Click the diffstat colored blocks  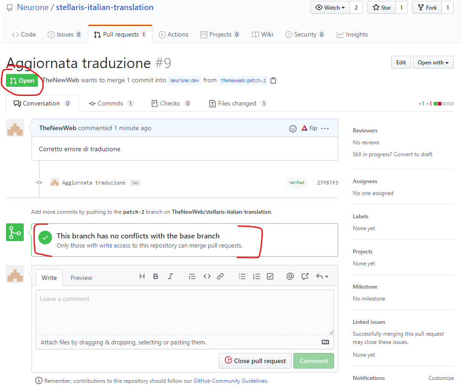click(x=444, y=104)
